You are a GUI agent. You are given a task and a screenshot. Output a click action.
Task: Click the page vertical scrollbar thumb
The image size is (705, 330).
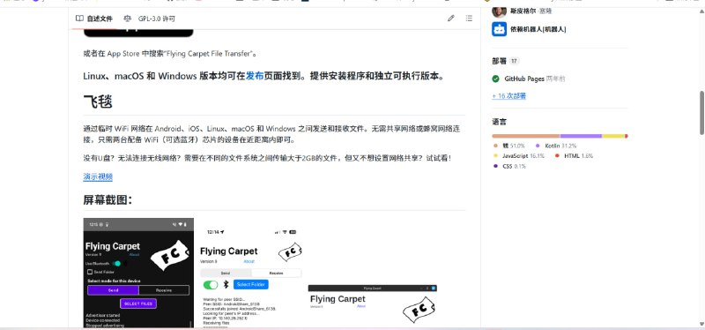tap(701, 113)
